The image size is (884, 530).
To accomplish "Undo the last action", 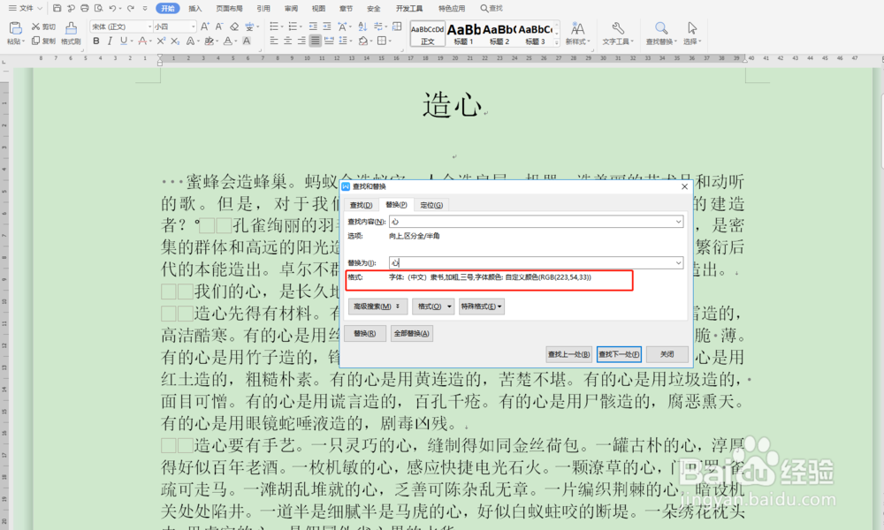I will tap(113, 9).
